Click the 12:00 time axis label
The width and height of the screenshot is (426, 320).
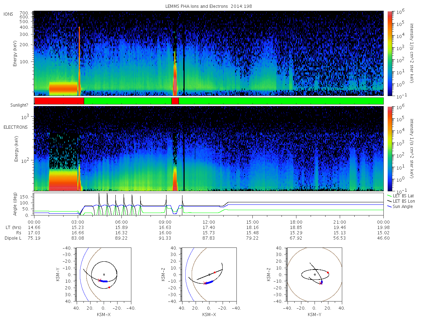coord(209,222)
